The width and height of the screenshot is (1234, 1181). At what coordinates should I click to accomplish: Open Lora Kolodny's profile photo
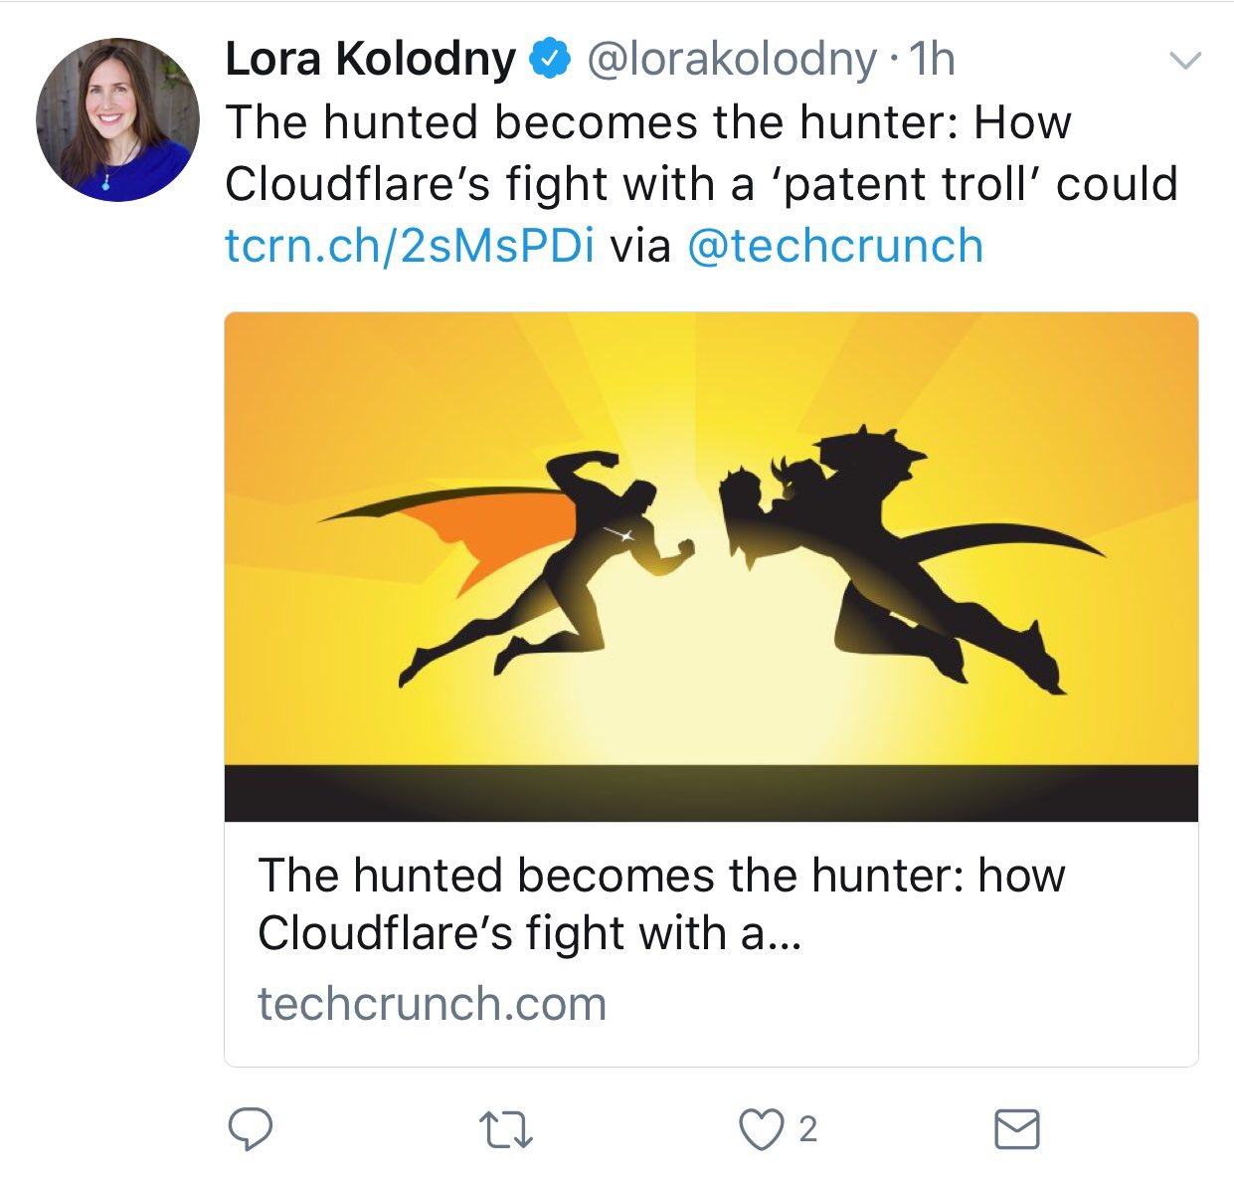click(x=117, y=120)
